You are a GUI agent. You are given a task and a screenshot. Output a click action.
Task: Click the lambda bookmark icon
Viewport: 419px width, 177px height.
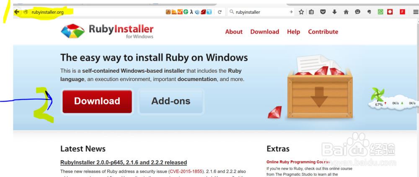coord(191,12)
